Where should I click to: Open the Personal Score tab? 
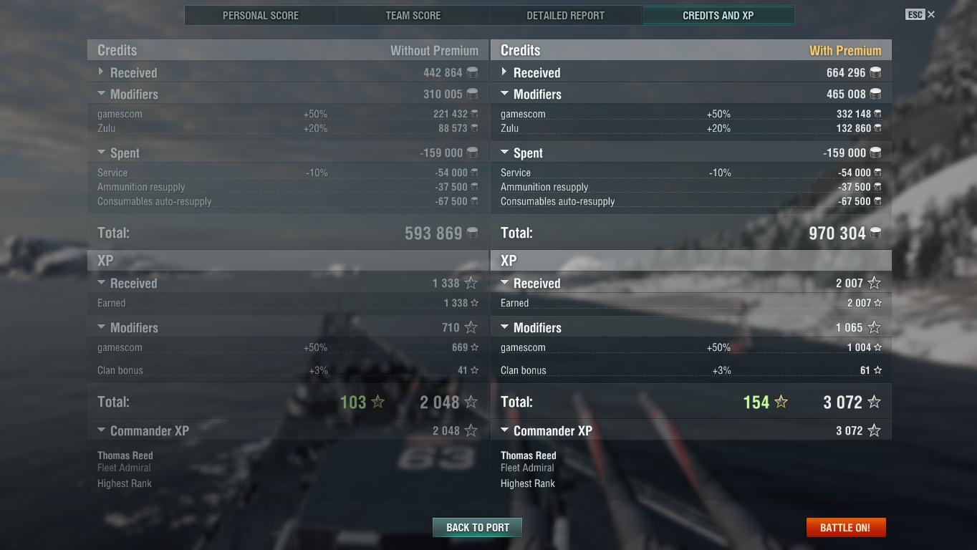261,15
